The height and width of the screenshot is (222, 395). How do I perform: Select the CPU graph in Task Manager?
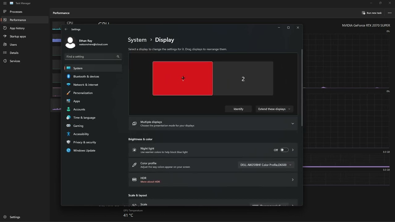click(56, 26)
